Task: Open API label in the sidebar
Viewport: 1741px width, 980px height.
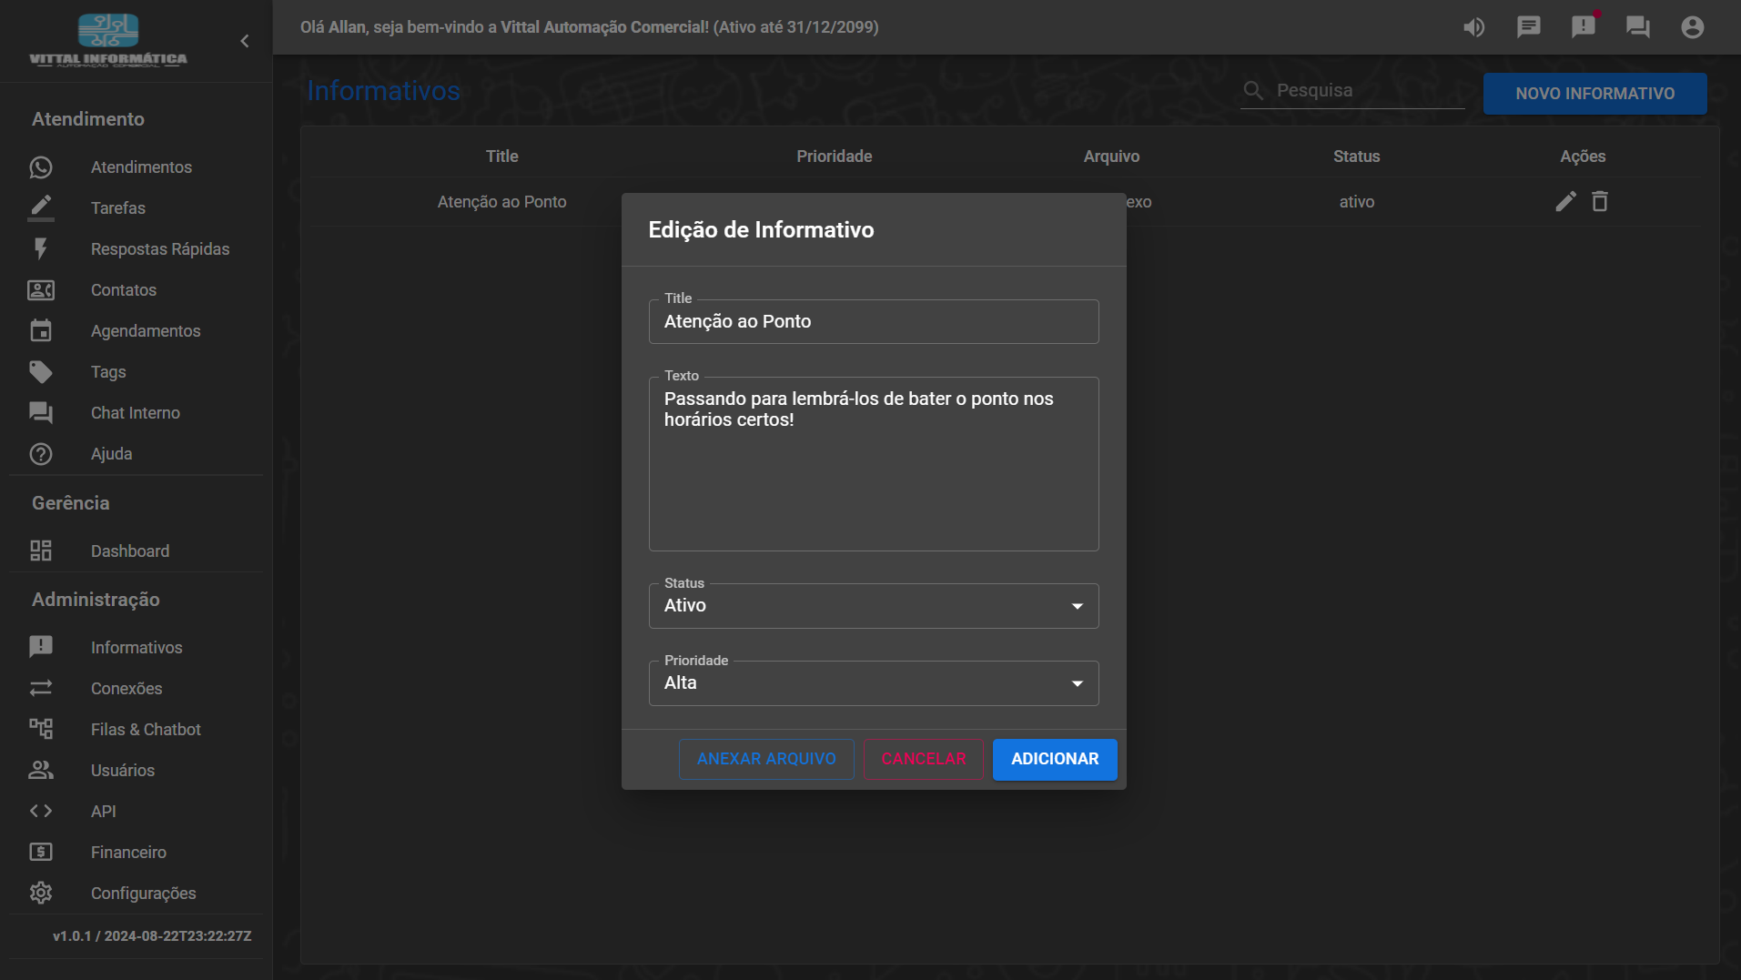Action: click(x=104, y=812)
